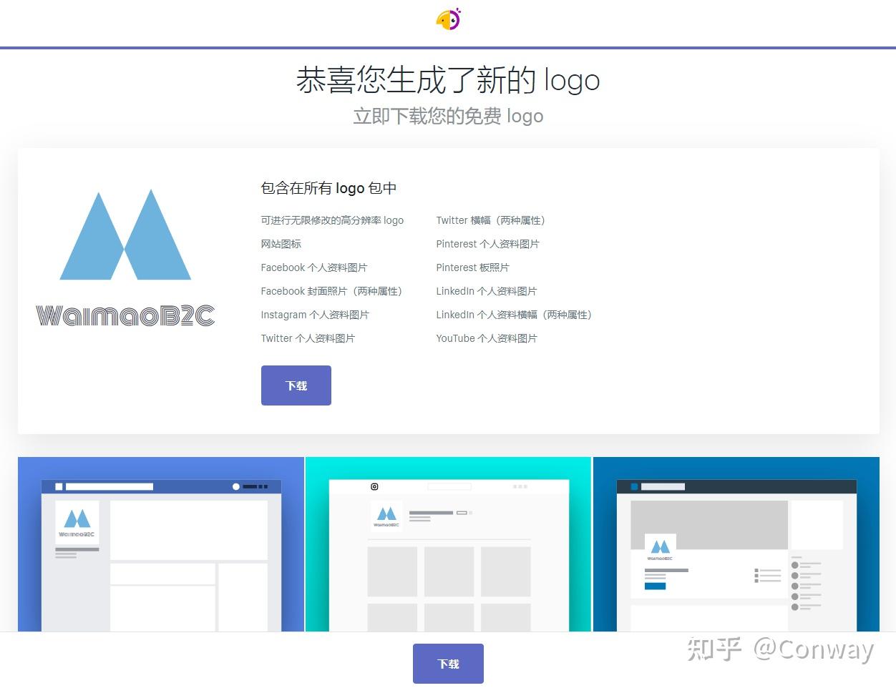Click the Instagram icon in the middle mockup

[374, 486]
